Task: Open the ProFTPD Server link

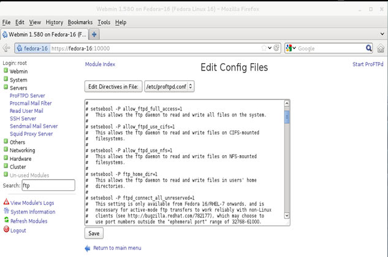Action: pos(27,96)
